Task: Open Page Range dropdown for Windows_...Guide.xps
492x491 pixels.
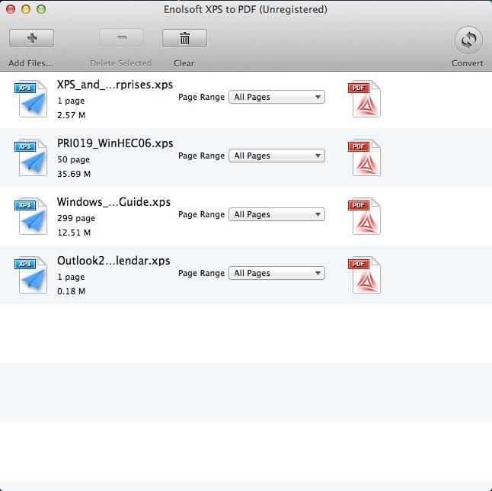Action: pyautogui.click(x=276, y=214)
